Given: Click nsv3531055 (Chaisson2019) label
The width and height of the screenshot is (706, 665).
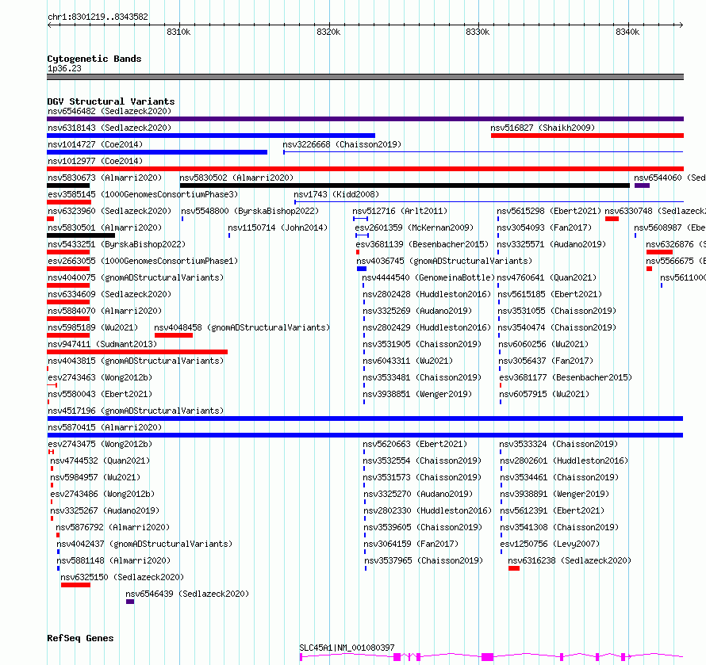Looking at the screenshot, I should point(557,311).
